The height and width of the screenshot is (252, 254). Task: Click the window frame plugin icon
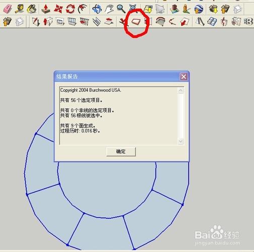pyautogui.click(x=60, y=22)
